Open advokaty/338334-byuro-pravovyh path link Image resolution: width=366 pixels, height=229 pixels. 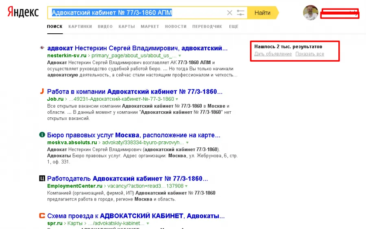click(143, 143)
